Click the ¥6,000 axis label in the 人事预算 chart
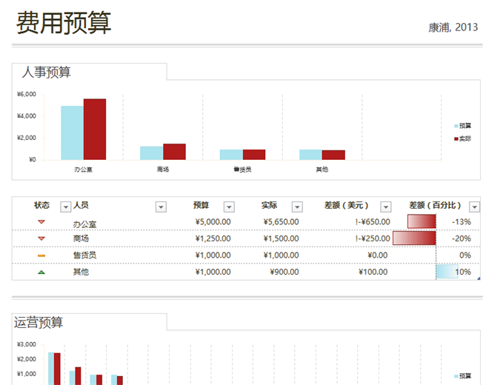Viewport: 500px width, 385px height. point(27,94)
